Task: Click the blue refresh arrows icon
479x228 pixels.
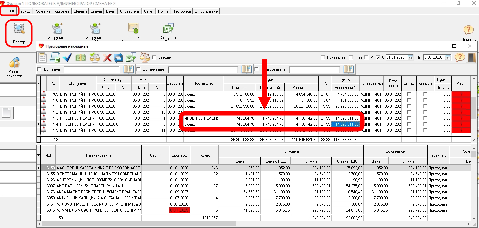Action: (118, 58)
